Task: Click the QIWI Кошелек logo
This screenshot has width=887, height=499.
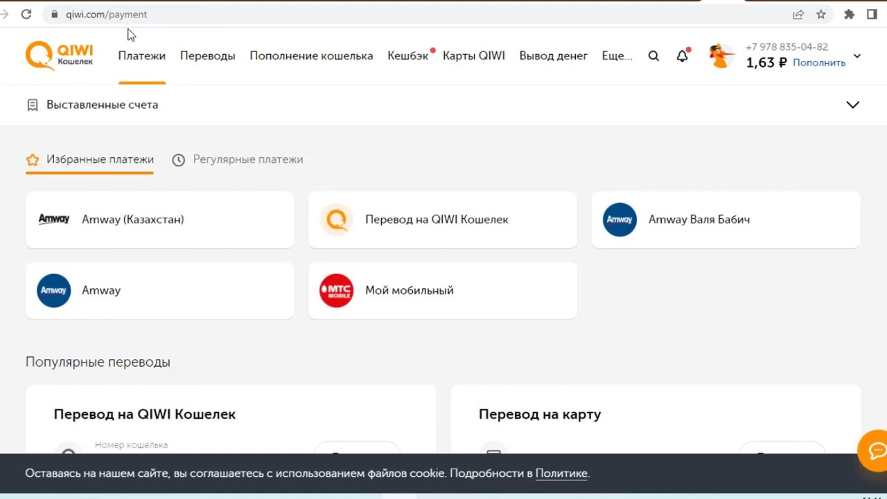Action: tap(59, 55)
